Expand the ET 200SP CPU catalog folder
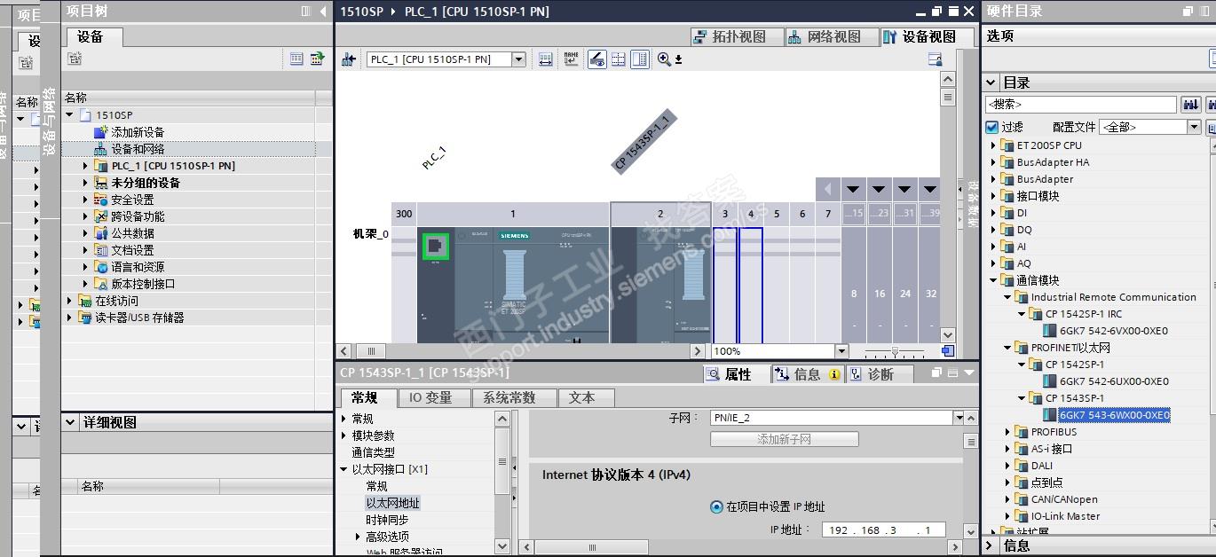This screenshot has width=1216, height=557. (994, 145)
